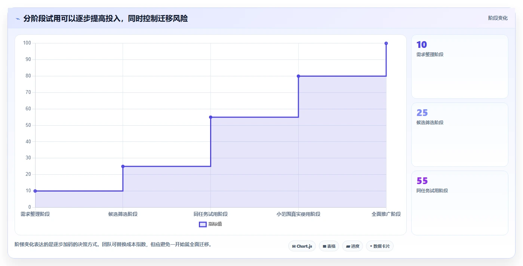523x266 pixels.
Task: Open the card showing value 55
Action: tap(460, 203)
